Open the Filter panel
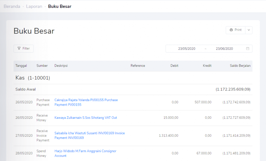Viewport: 266px width, 161px height. [24, 48]
